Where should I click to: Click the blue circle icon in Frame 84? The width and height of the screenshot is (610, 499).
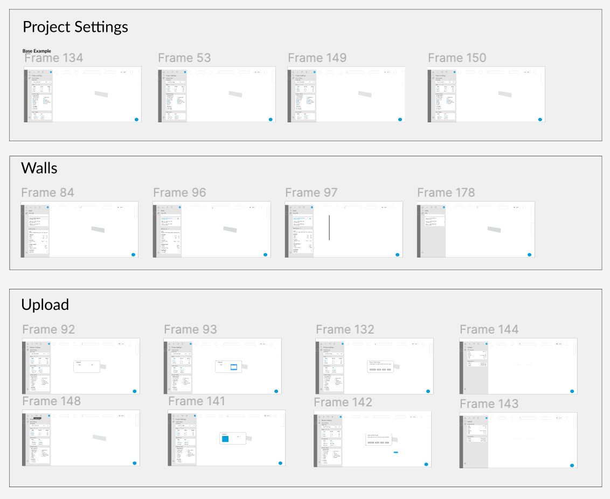click(133, 254)
